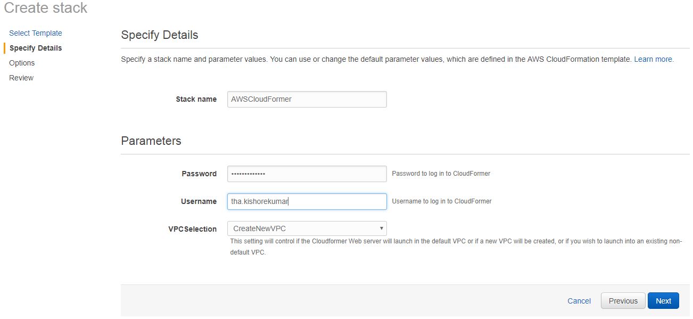Click the Cloudformer Web server description text
Screen dimensions: 693x319
[x=456, y=247]
